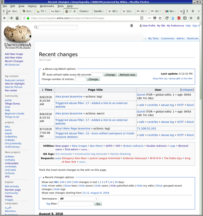Open the View menu

[x=21, y=6]
